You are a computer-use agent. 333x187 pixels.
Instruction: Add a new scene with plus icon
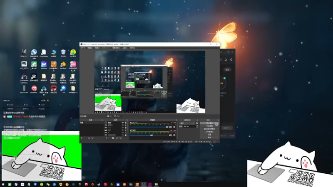tap(81, 138)
